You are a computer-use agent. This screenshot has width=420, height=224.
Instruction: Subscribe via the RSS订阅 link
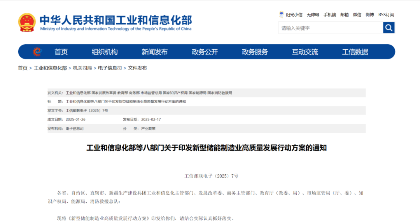386,15
